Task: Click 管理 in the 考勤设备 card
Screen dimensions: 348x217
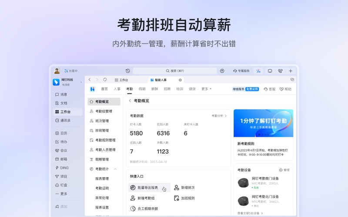Action: click(284, 170)
